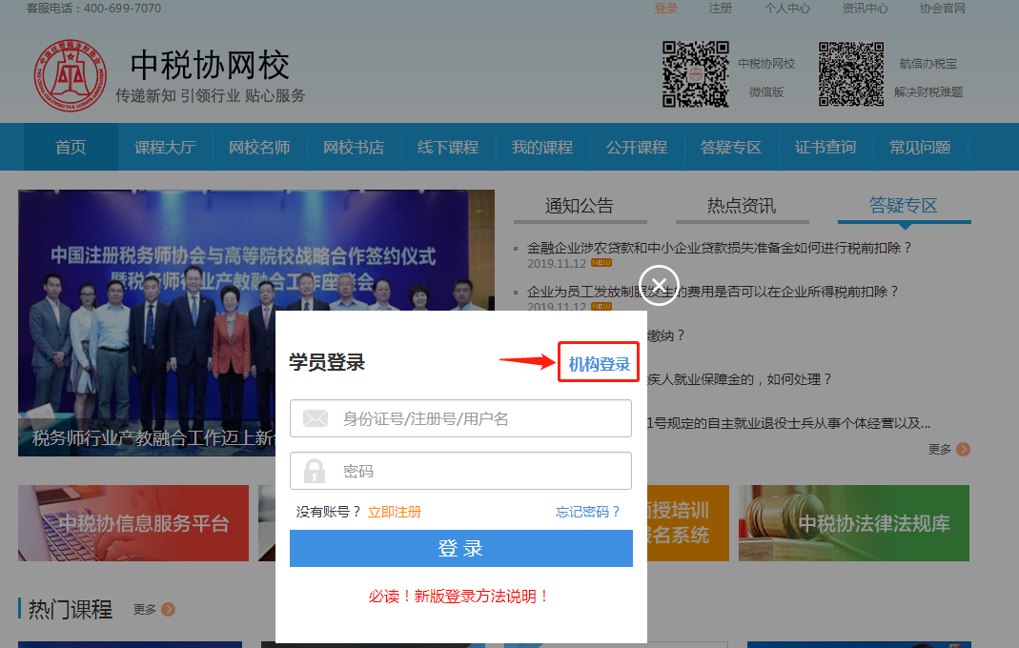Click 更多 below the 答疑专区 list
This screenshot has height=648, width=1019.
[940, 449]
